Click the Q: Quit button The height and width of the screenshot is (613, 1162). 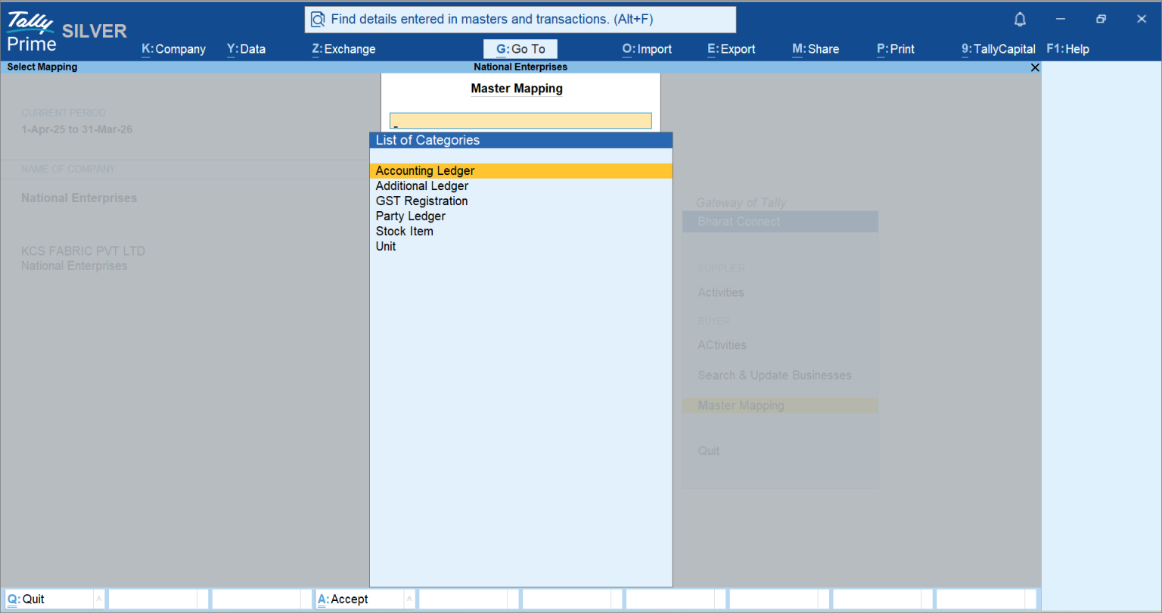(49, 599)
